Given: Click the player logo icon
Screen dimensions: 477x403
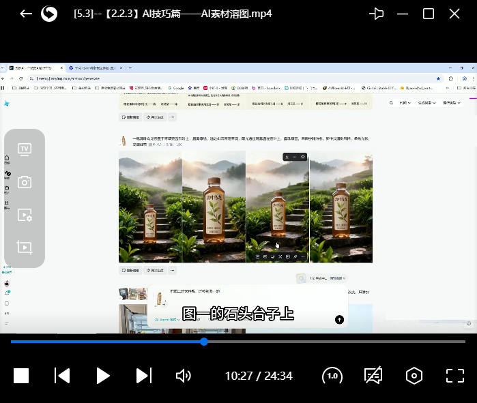Looking at the screenshot, I should tap(49, 14).
